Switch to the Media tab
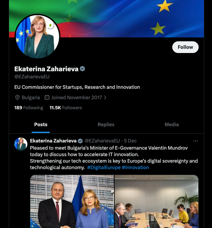 click(172, 125)
